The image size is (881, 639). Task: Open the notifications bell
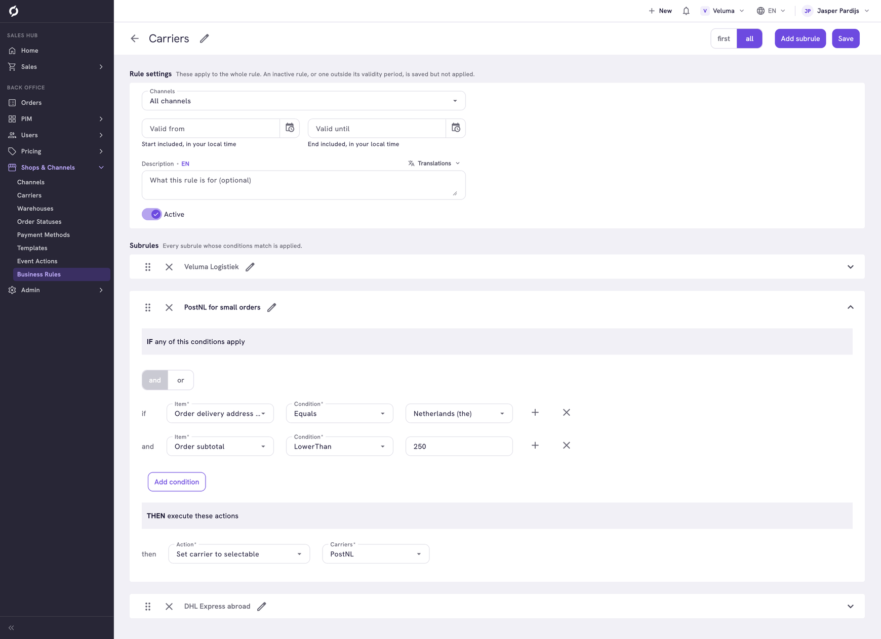pos(686,11)
